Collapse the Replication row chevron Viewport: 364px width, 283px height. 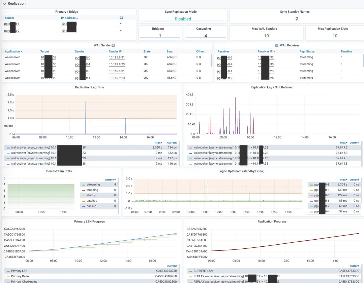coord(4,4)
